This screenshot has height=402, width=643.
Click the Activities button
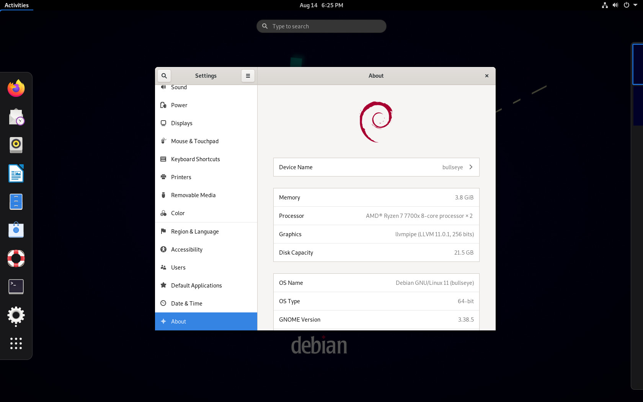tap(16, 5)
